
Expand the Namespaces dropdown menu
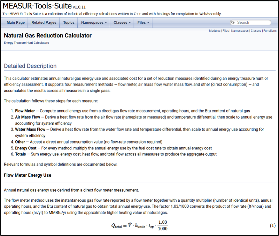pos(94,22)
